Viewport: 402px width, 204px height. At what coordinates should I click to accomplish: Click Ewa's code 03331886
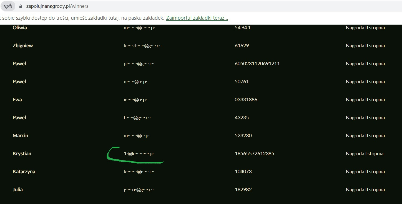click(246, 100)
